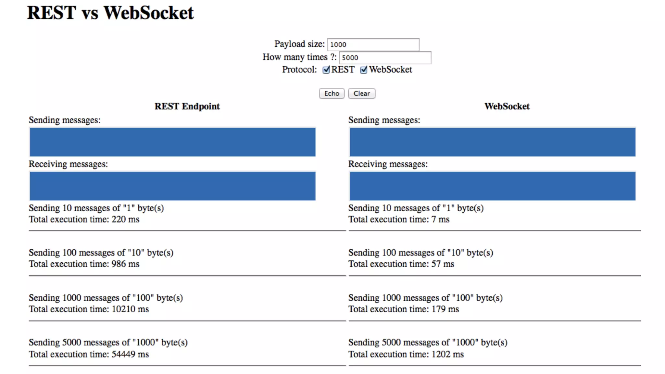Click the REST 10210 ms result line
Image resolution: width=665 pixels, height=374 pixels.
pyautogui.click(x=89, y=309)
